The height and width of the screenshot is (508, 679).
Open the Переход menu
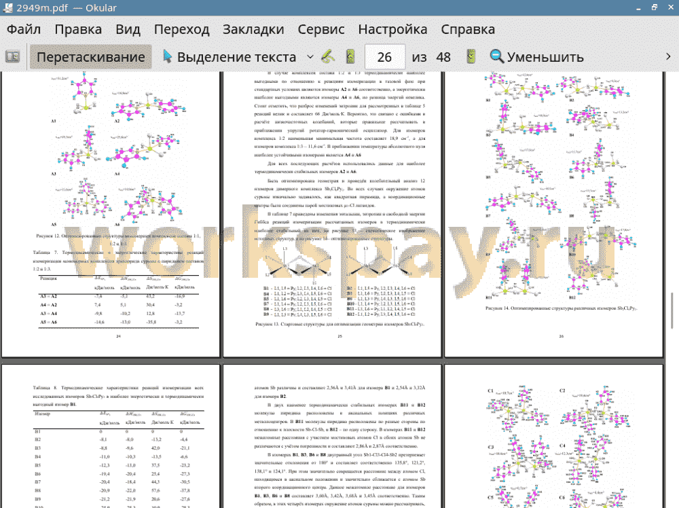pos(181,29)
